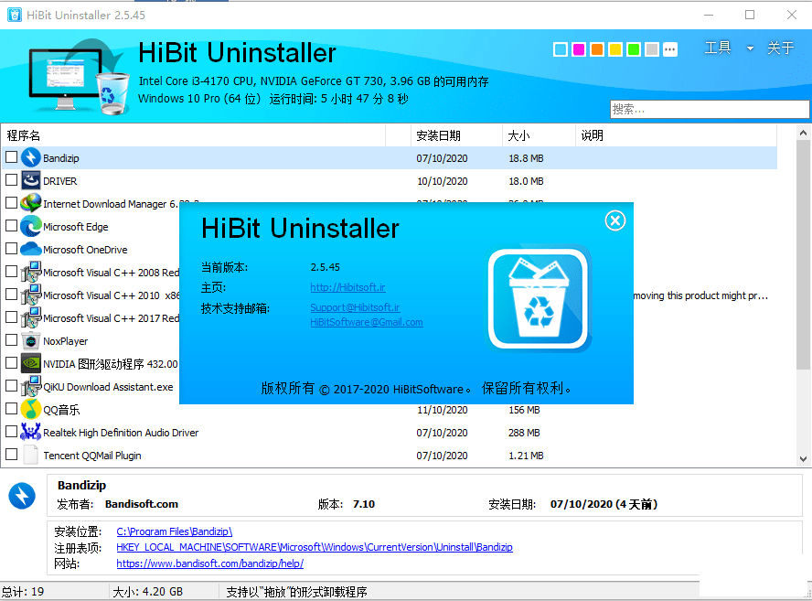Tick the Realtek High Definition Audio Driver checkbox
Viewport: 812px width, 601px height.
point(11,431)
